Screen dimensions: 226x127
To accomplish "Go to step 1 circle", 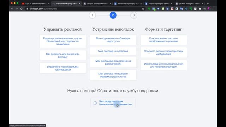I will [92, 15].
